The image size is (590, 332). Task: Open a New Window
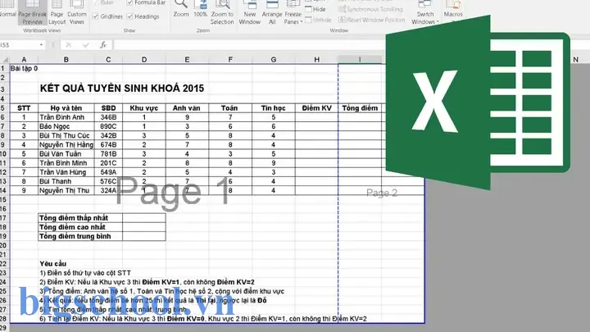tap(250, 13)
